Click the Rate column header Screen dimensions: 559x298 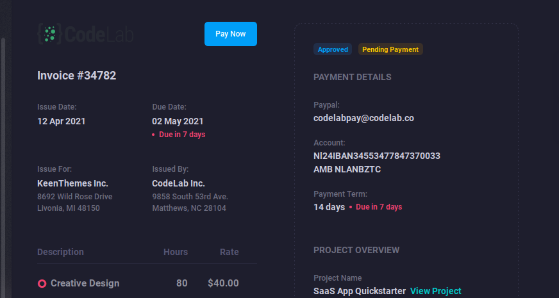(229, 252)
